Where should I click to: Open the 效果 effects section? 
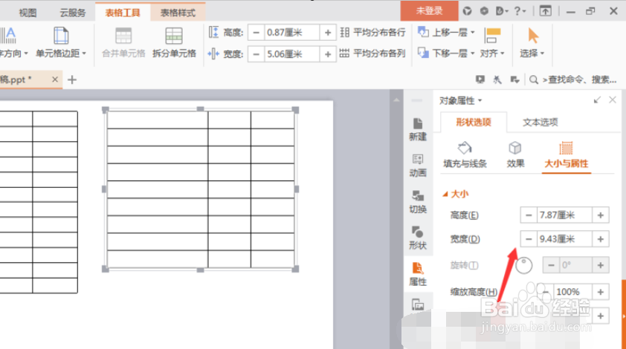(x=515, y=154)
